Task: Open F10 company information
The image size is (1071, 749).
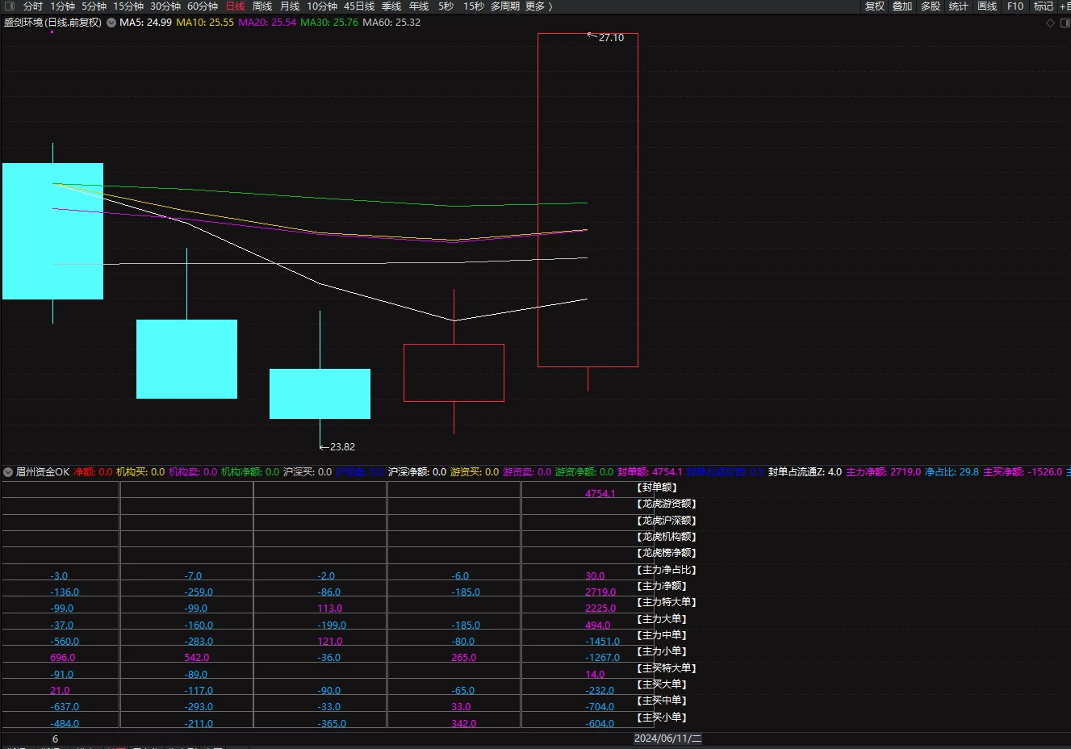Action: [1015, 6]
